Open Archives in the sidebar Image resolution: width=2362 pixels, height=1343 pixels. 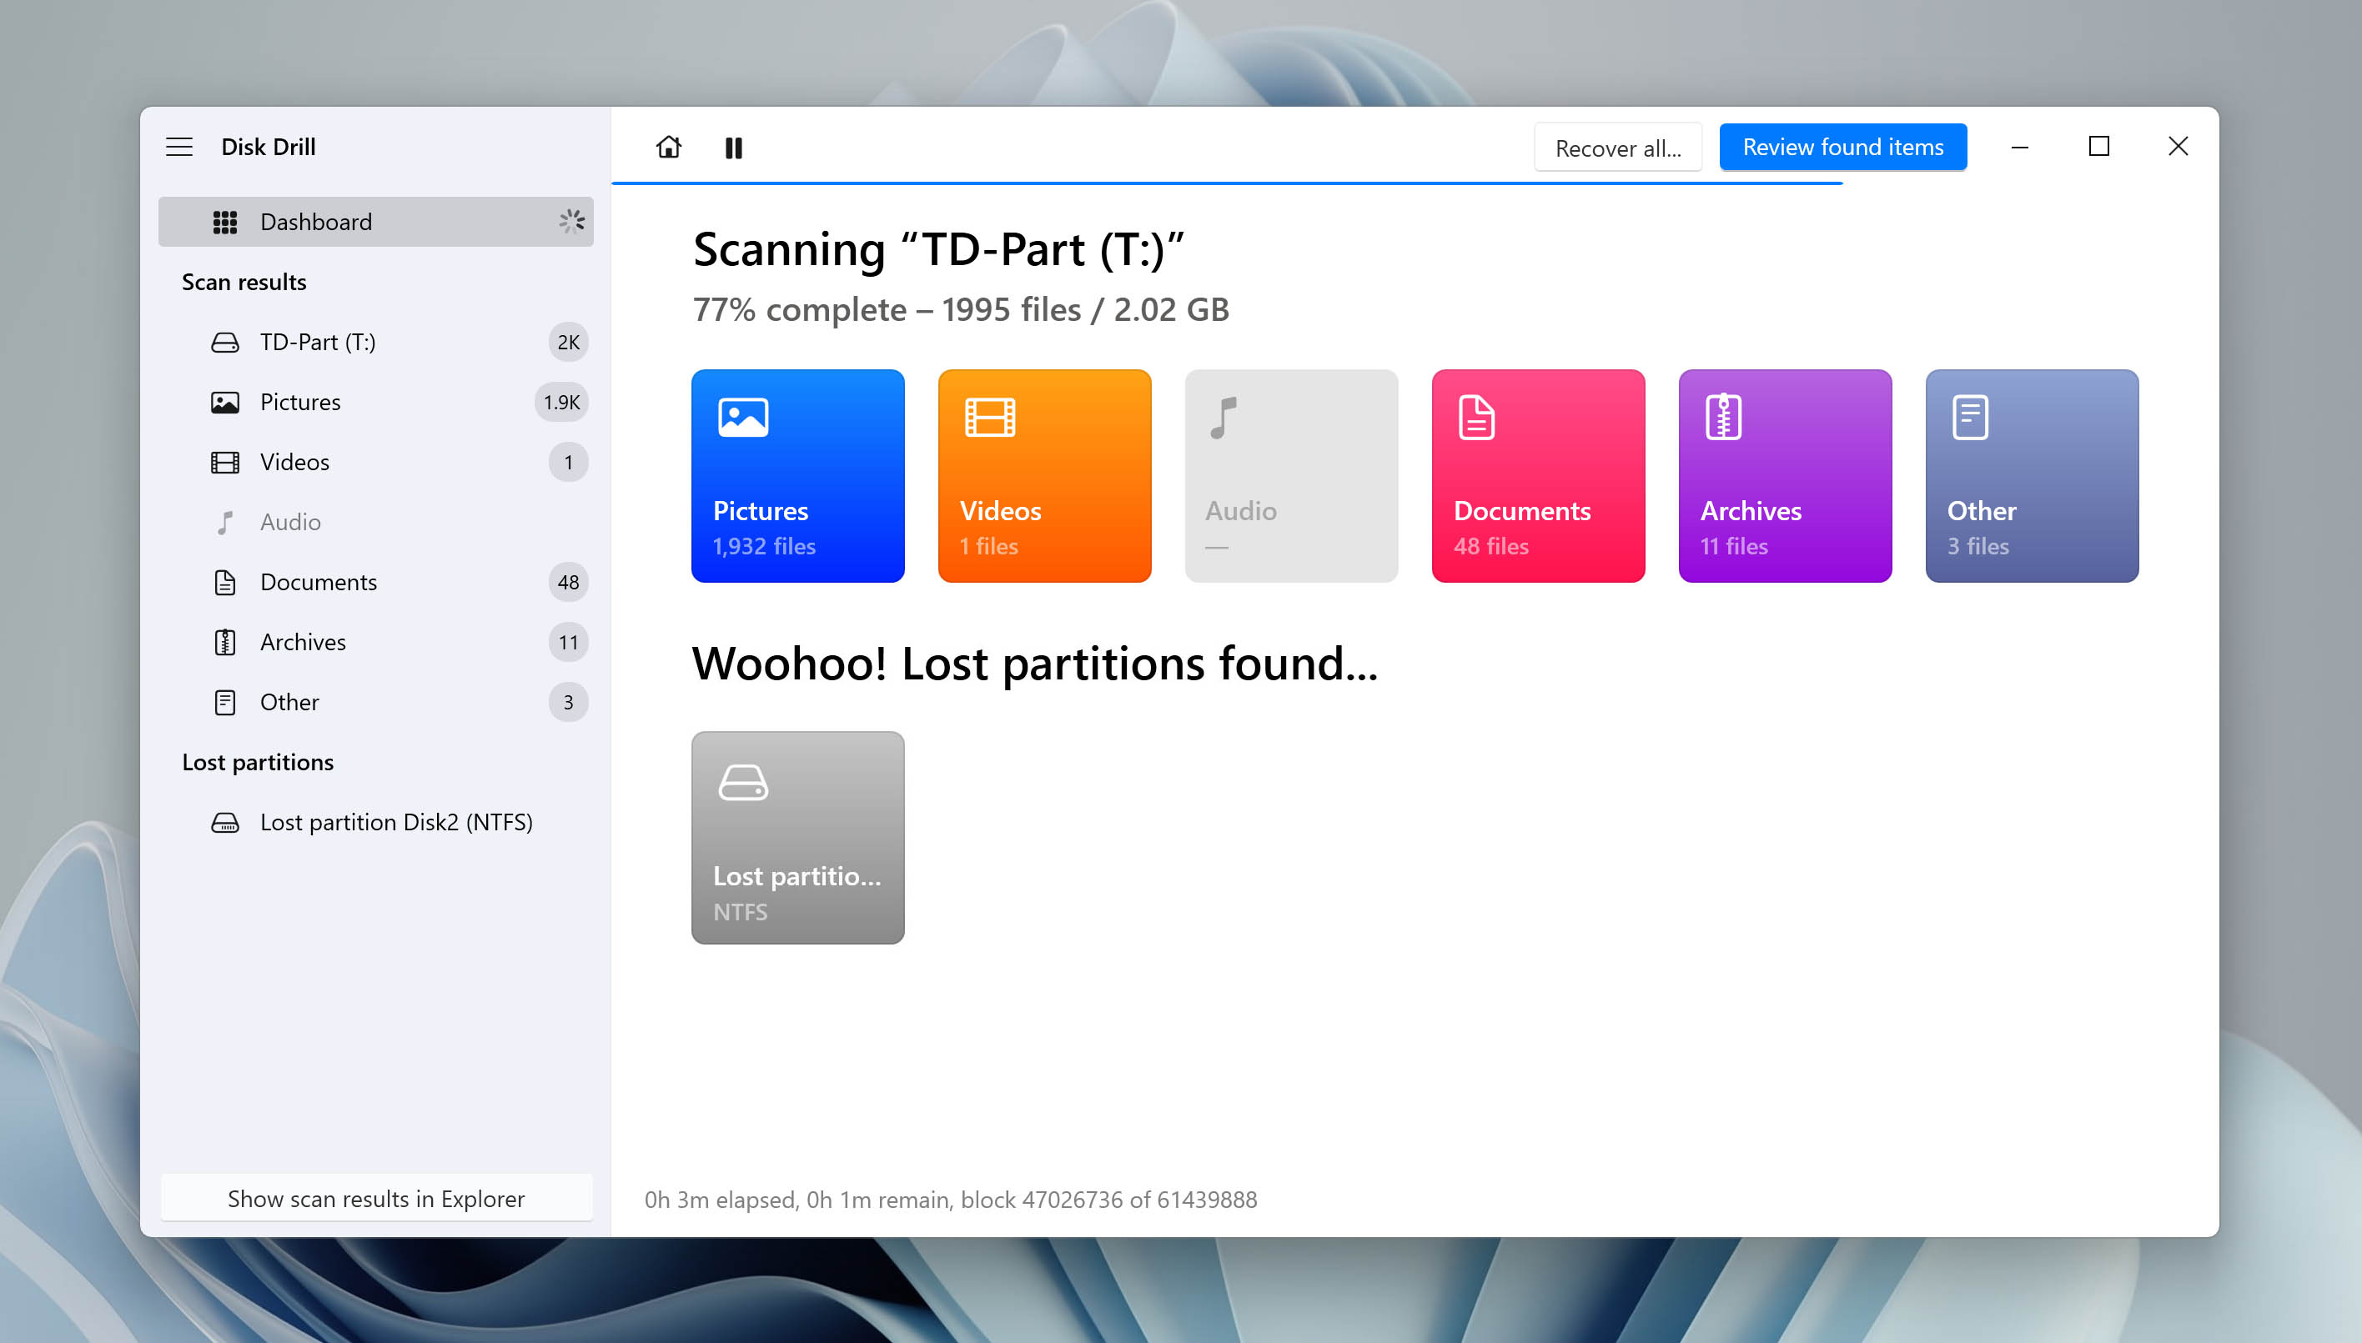point(375,642)
